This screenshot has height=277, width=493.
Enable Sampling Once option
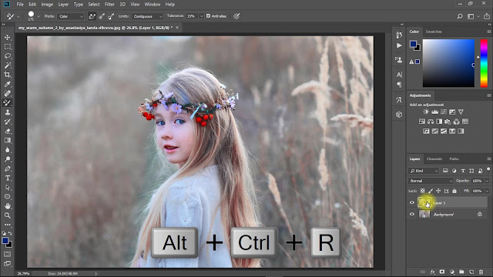[102, 16]
